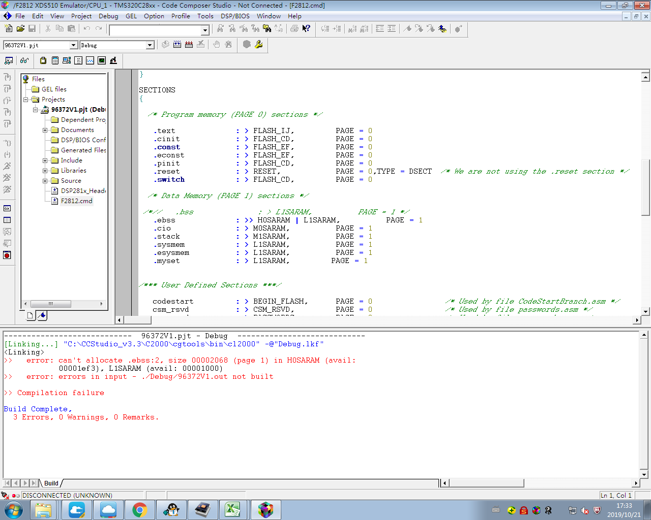
Task: Open the File menu
Action: click(20, 16)
